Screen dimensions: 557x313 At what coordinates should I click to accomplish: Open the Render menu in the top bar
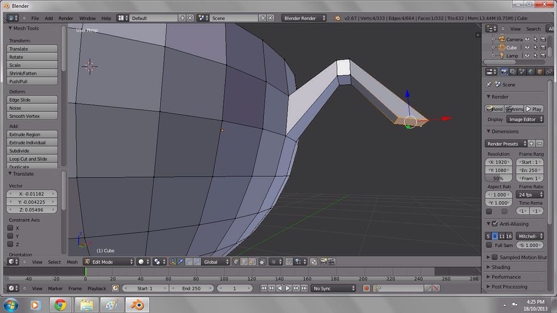pyautogui.click(x=66, y=18)
